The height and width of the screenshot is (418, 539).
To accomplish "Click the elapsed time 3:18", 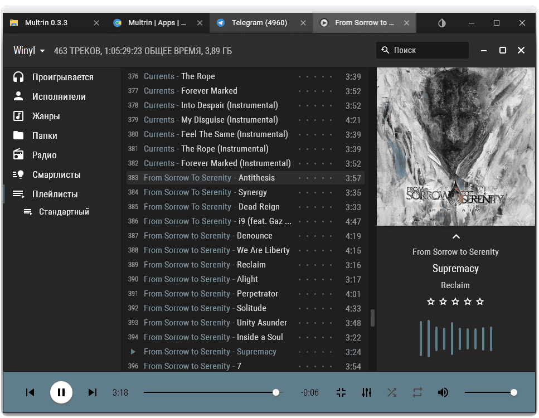I will coord(120,392).
